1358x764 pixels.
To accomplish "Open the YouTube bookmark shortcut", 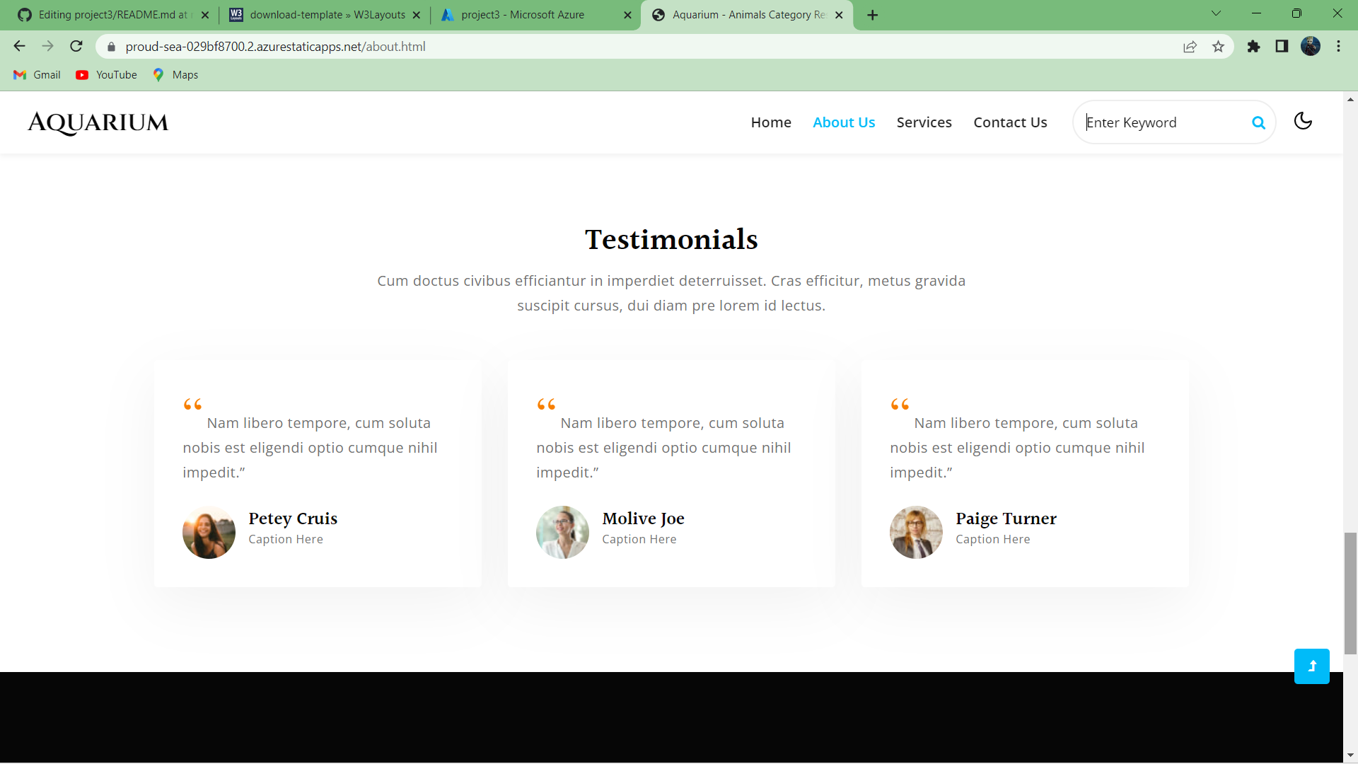I will 105,75.
